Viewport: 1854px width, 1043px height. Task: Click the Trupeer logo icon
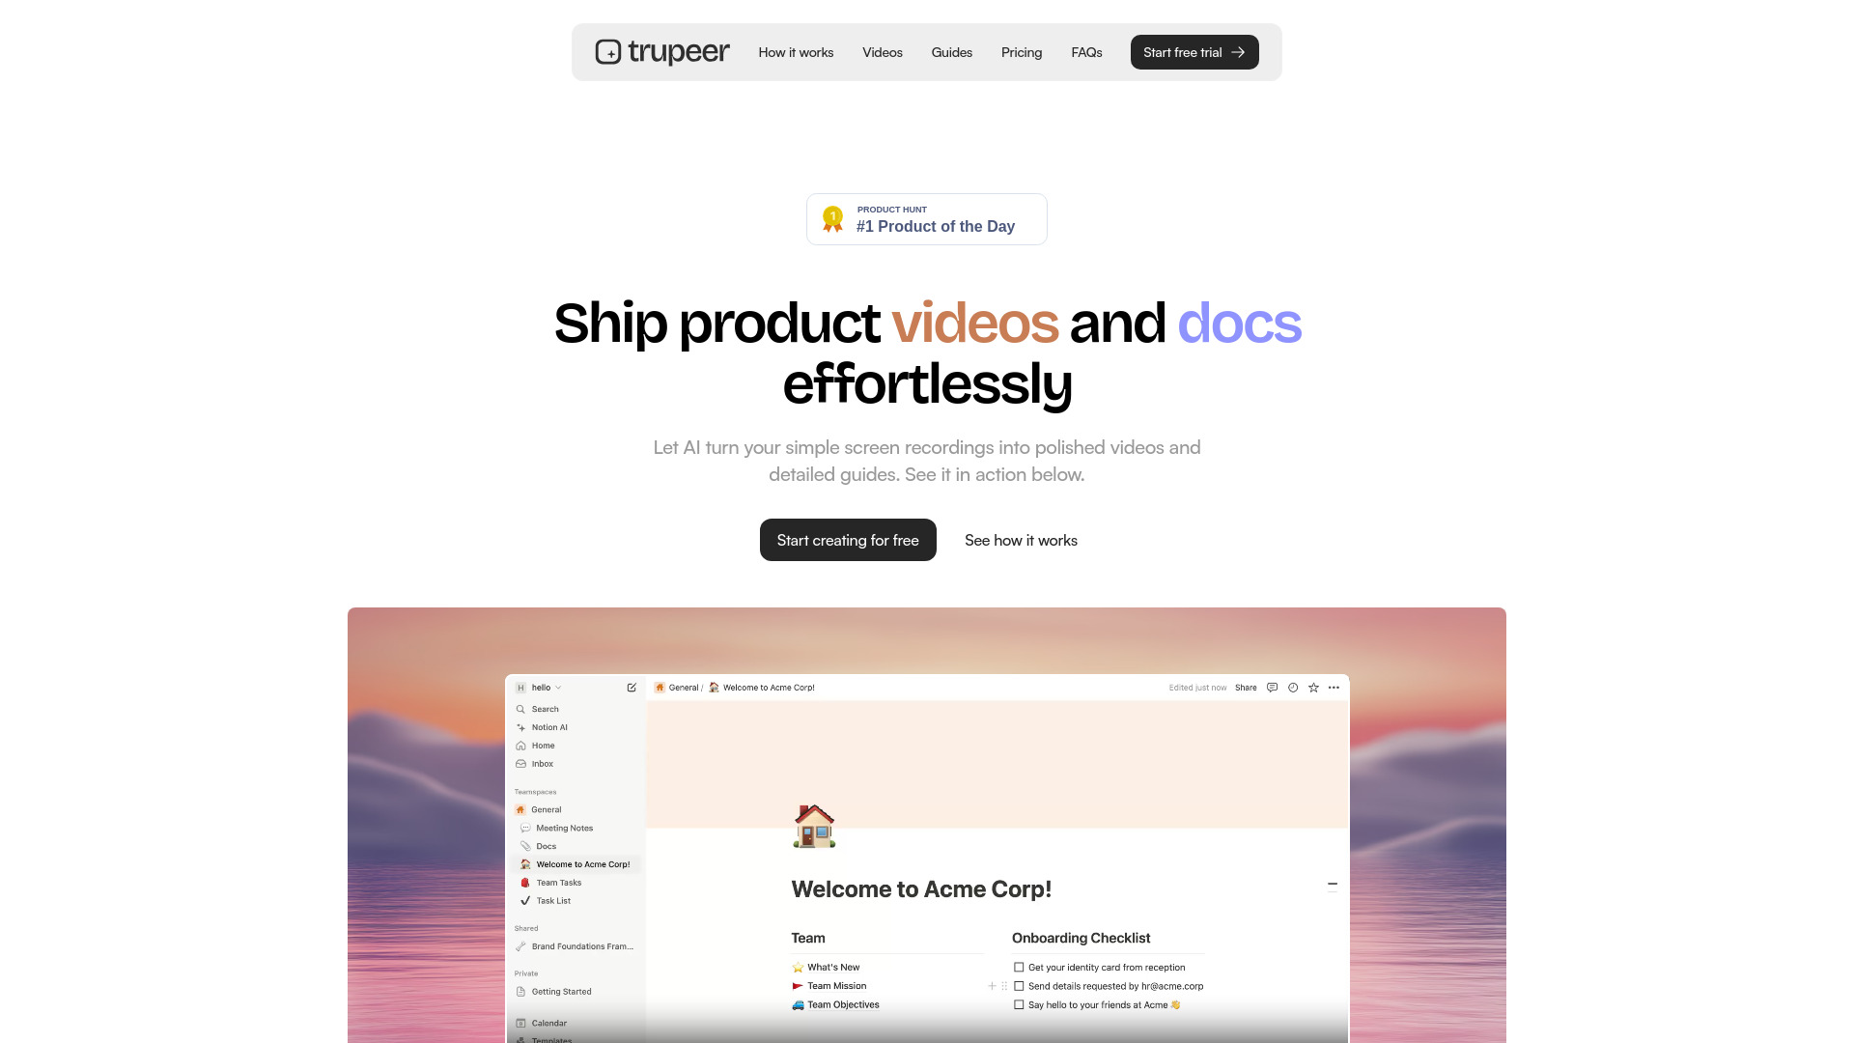(607, 51)
